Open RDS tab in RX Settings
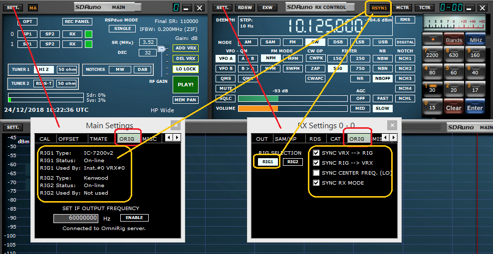 pyautogui.click(x=315, y=139)
